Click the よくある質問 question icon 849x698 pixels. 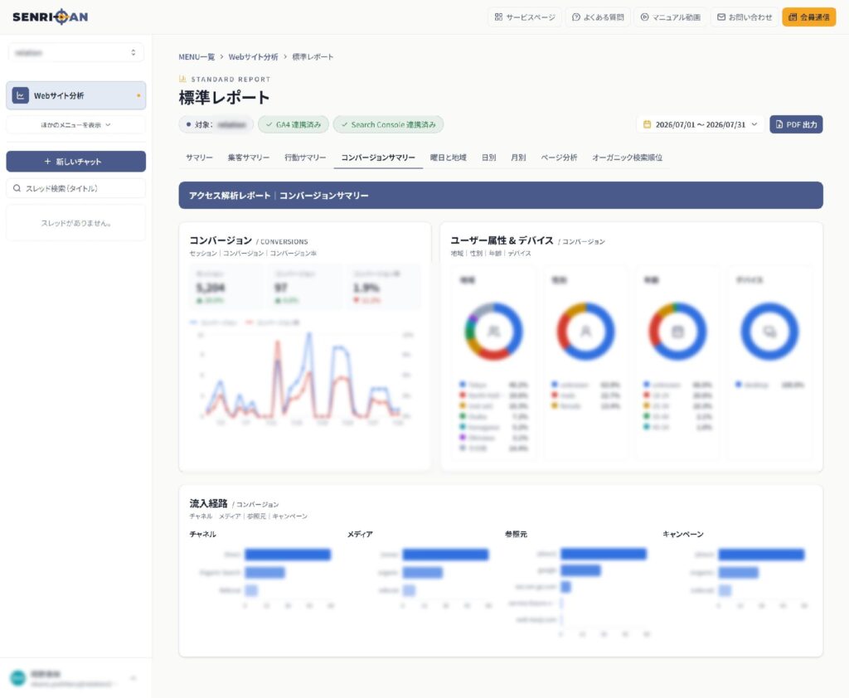pos(576,17)
